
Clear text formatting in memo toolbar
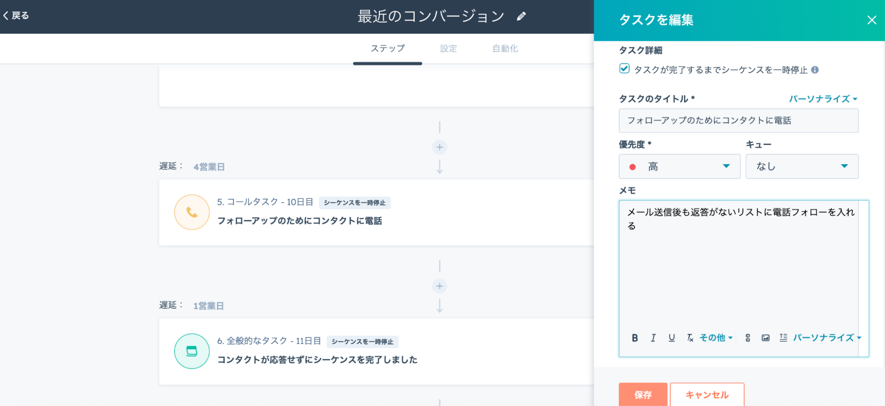pos(690,338)
